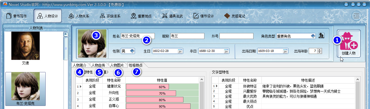370x109 pixels.
Task: Adjust the 正义感 80% value bar
Action: click(x=162, y=100)
